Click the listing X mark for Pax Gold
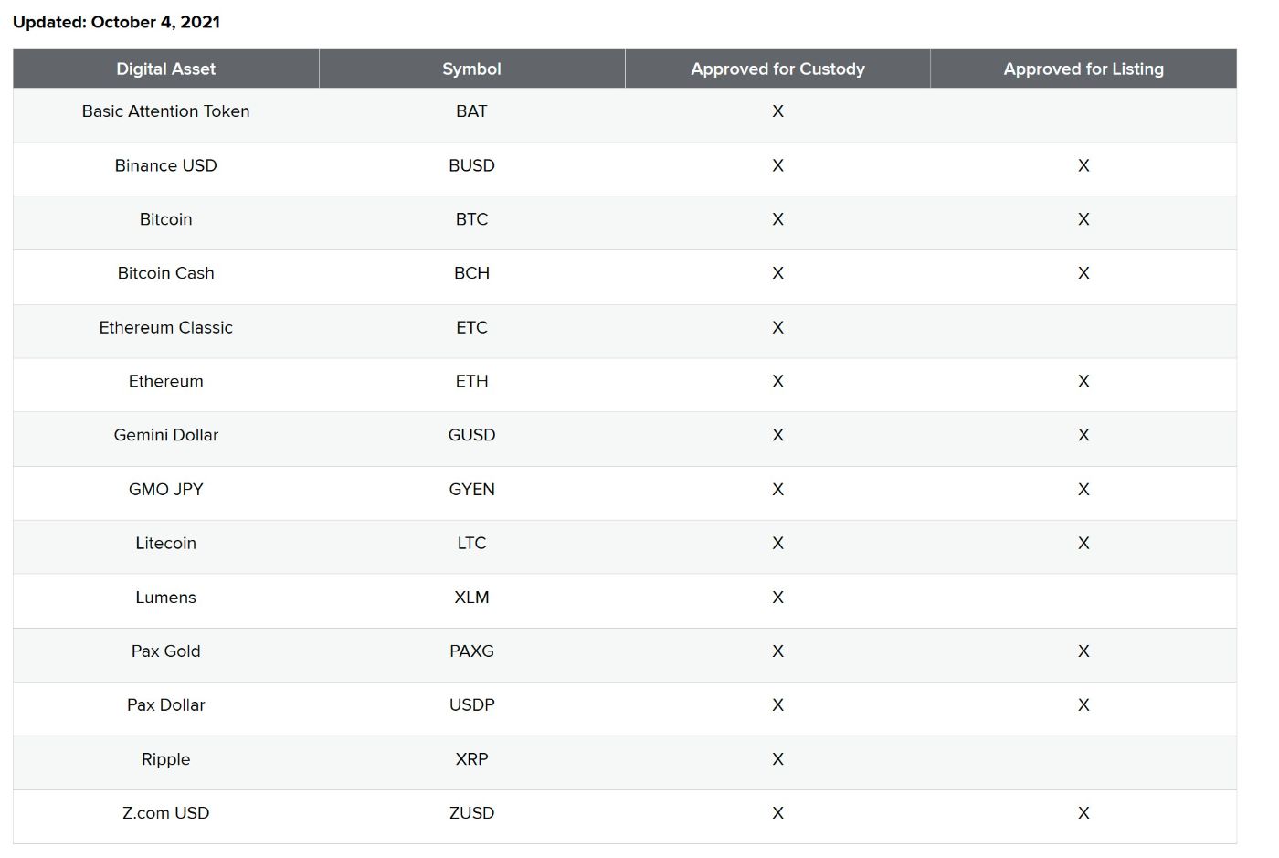Image resolution: width=1279 pixels, height=858 pixels. point(1083,651)
